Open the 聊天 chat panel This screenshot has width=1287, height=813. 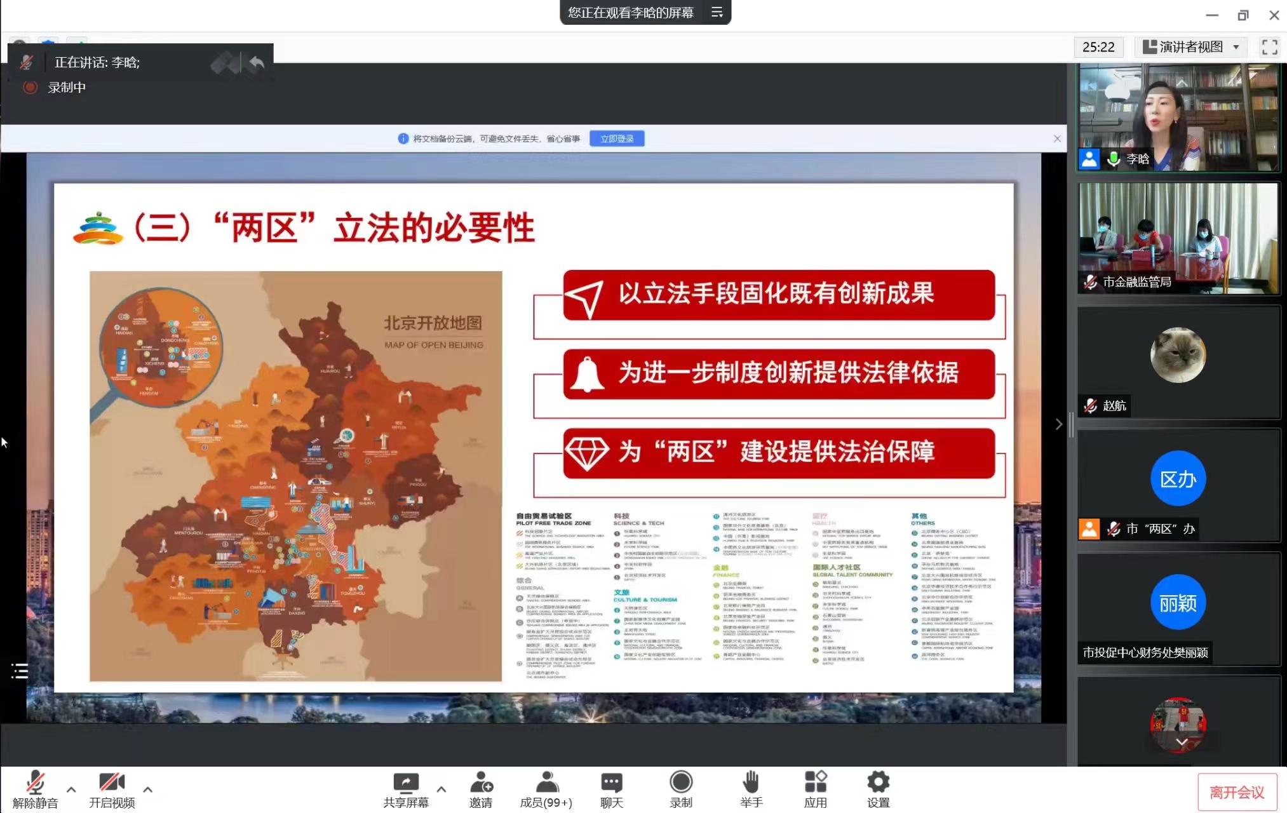[610, 788]
